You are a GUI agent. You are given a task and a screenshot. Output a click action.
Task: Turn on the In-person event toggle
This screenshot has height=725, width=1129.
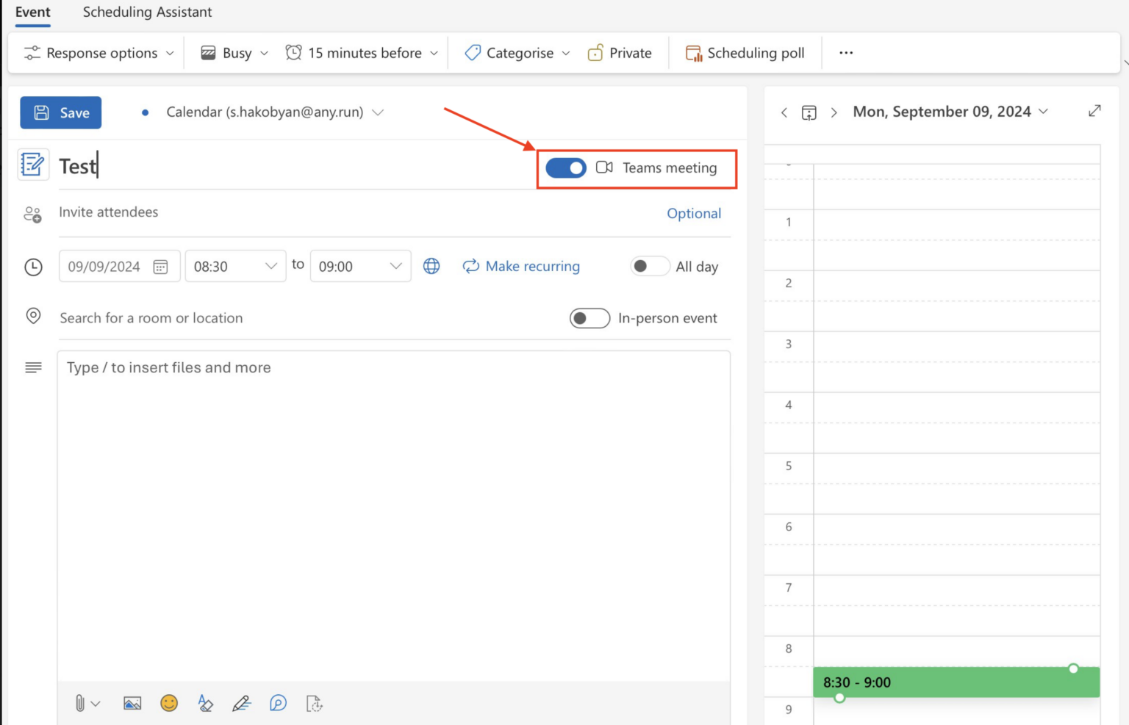point(589,318)
